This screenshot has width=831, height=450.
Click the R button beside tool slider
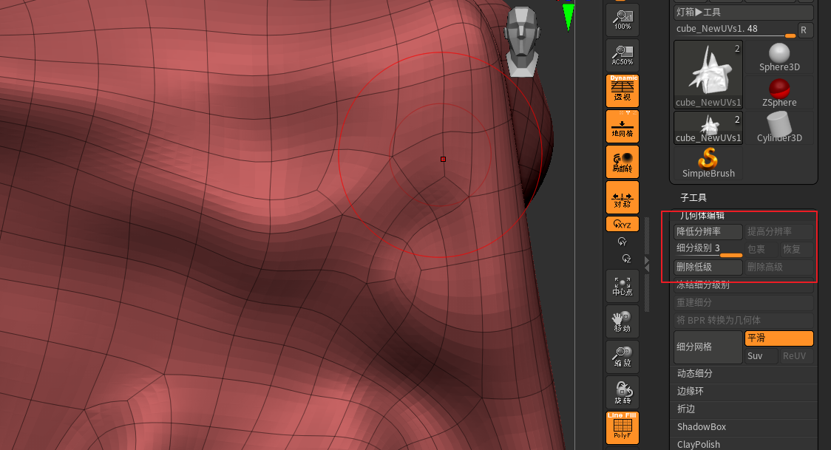pos(804,30)
